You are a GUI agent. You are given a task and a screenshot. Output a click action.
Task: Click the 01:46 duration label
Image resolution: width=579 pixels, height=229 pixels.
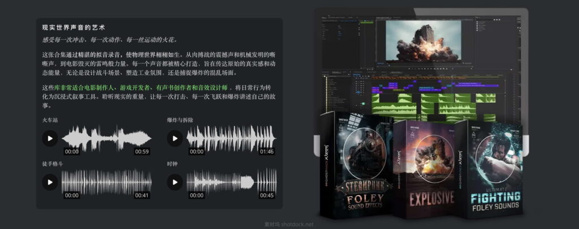[267, 152]
